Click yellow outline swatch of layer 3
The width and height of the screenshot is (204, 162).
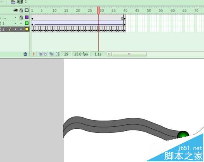(x=27, y=29)
